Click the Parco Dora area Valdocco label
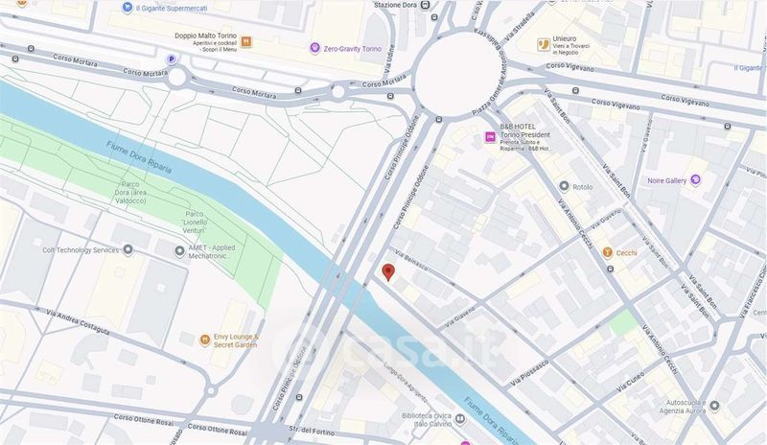The width and height of the screenshot is (767, 445). (130, 193)
